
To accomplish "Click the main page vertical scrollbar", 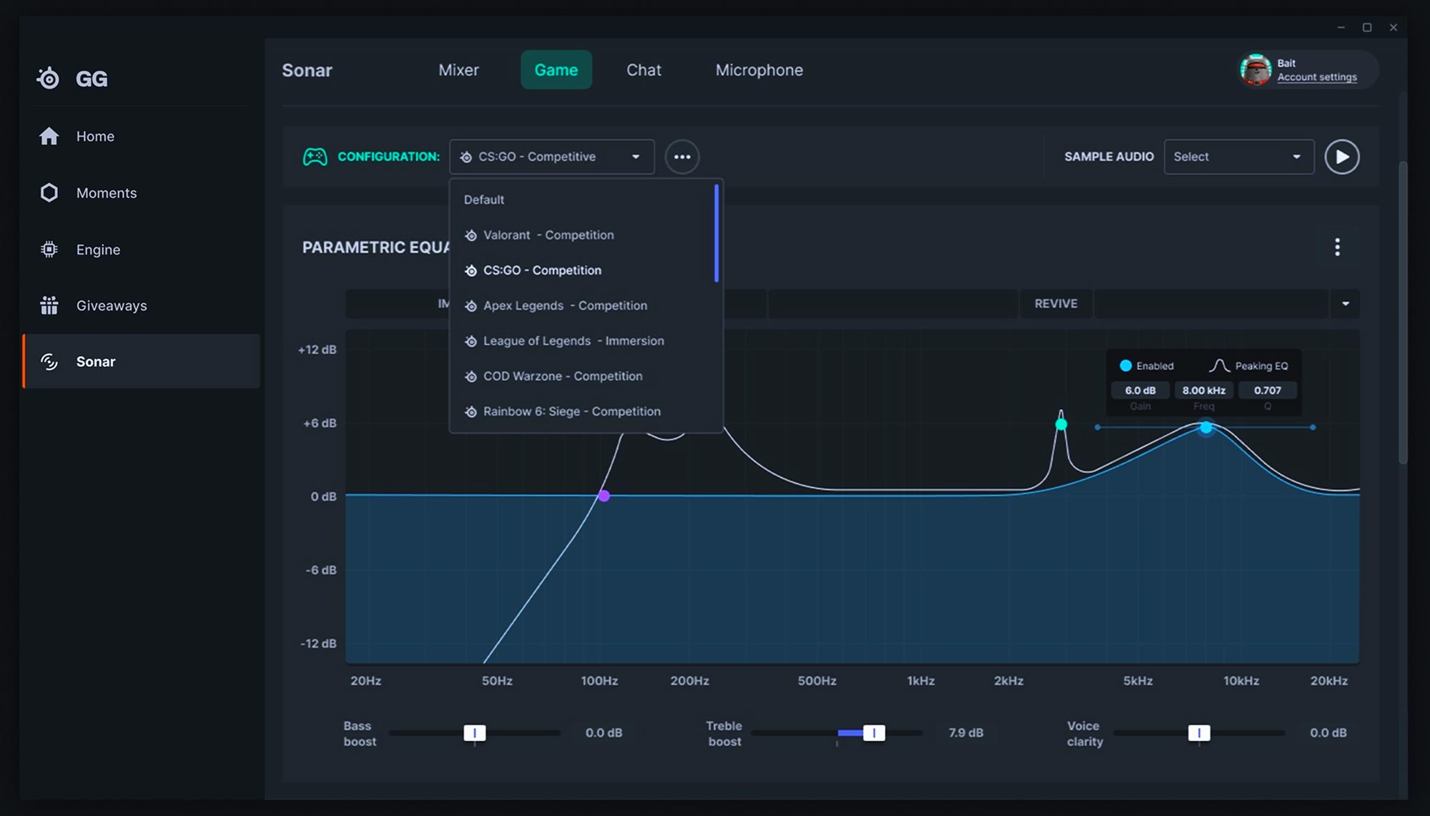I will (x=1403, y=313).
